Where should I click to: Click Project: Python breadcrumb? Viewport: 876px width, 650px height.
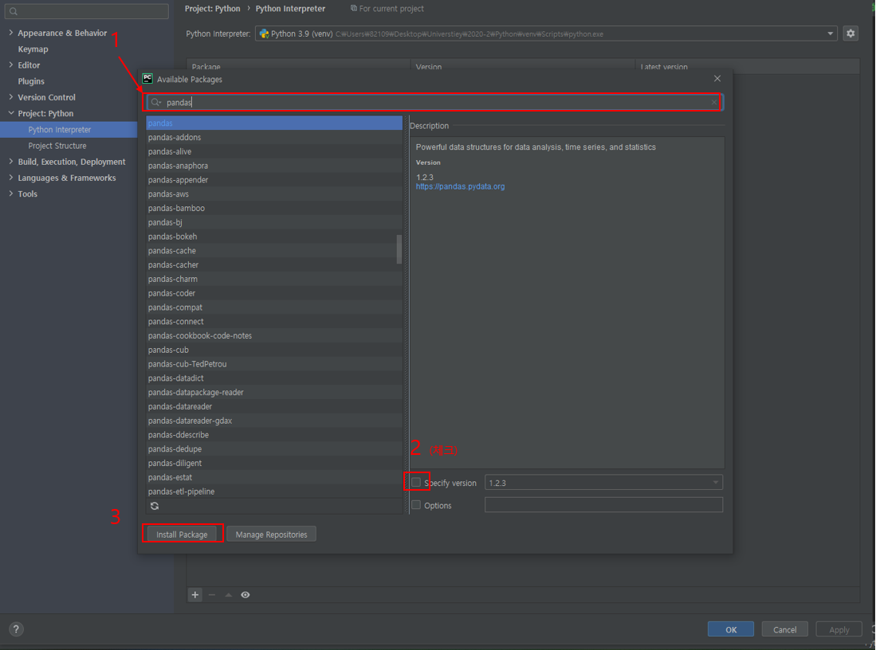pyautogui.click(x=212, y=9)
